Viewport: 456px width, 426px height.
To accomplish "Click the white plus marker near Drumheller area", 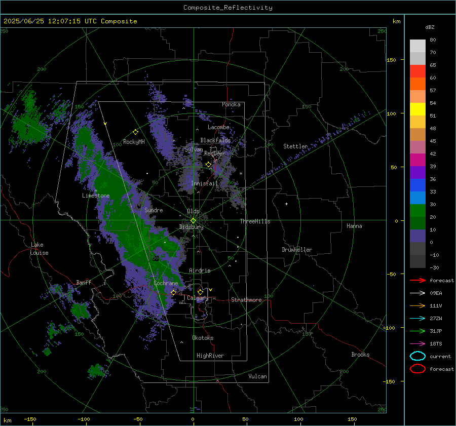I will 286,204.
